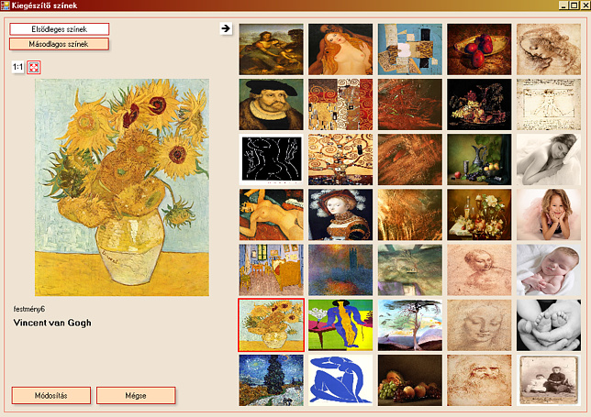Open the Másodlagos színek section
This screenshot has width=591, height=417.
59,44
